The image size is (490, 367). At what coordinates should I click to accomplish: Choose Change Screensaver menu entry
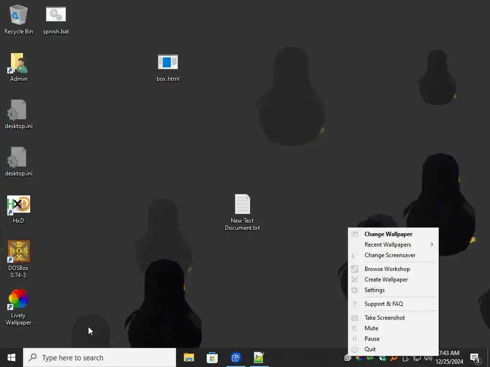point(393,255)
